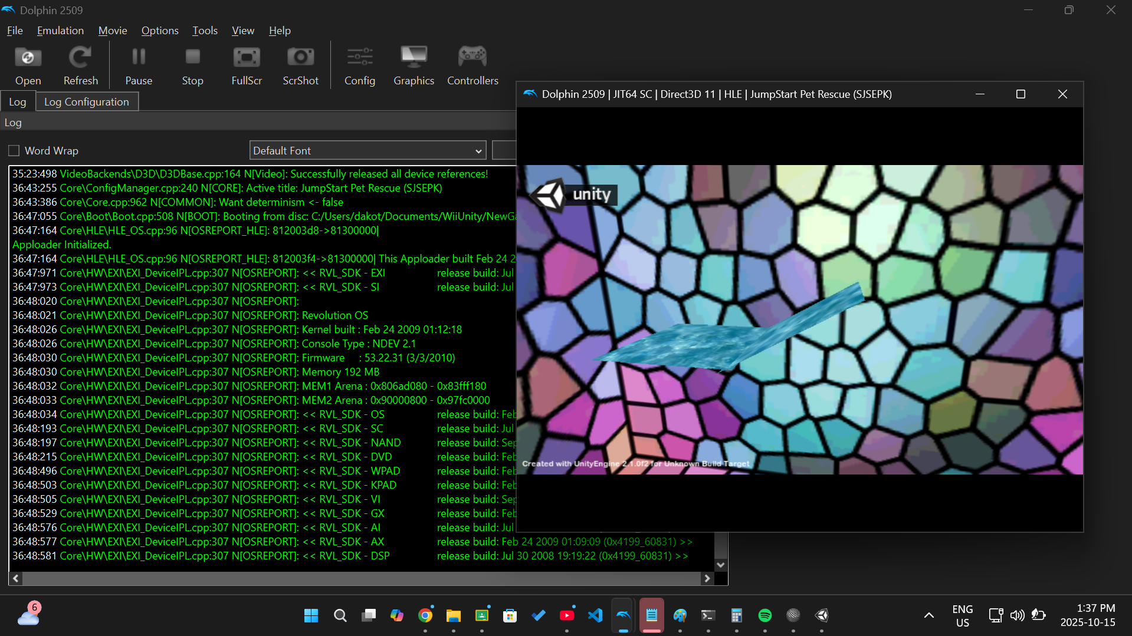Image resolution: width=1132 pixels, height=636 pixels.
Task: Open the battery status tray icon
Action: point(1038,615)
